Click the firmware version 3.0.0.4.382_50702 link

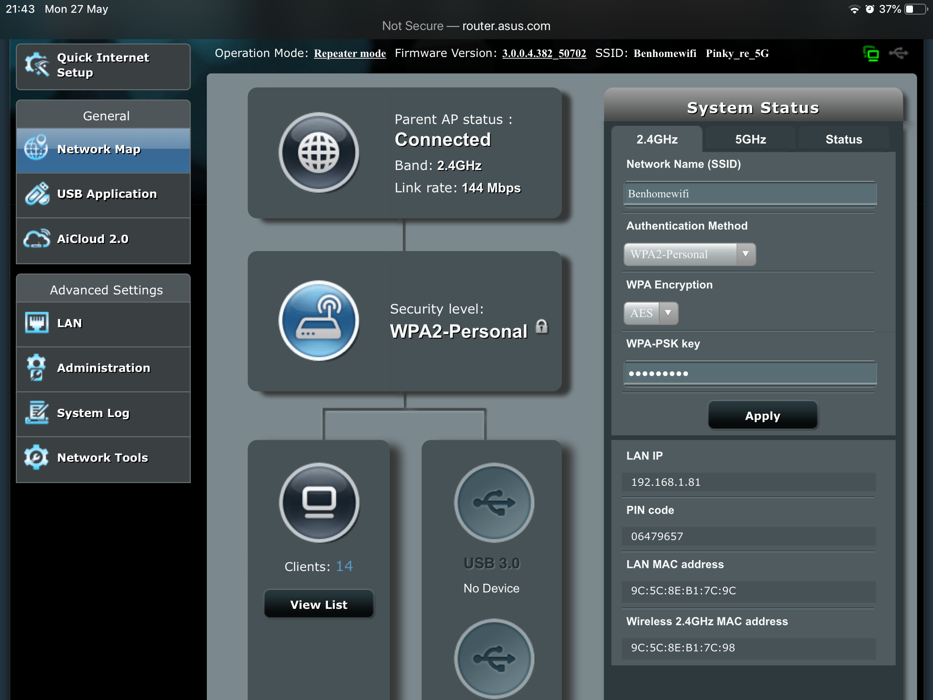click(544, 54)
